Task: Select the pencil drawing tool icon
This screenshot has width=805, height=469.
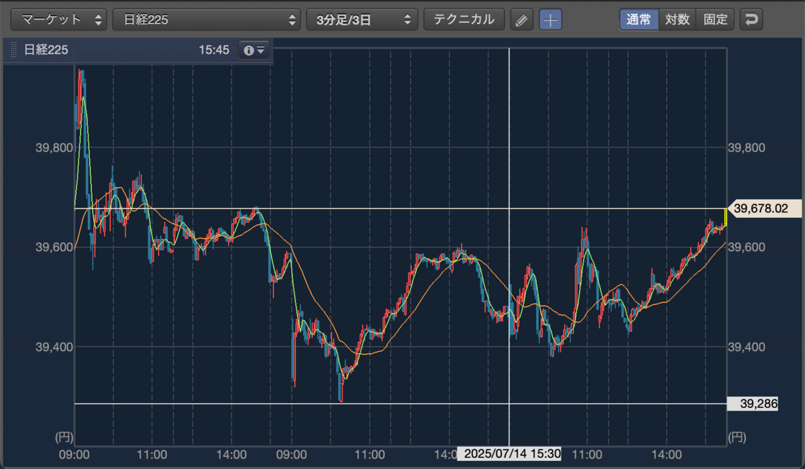Action: [521, 19]
